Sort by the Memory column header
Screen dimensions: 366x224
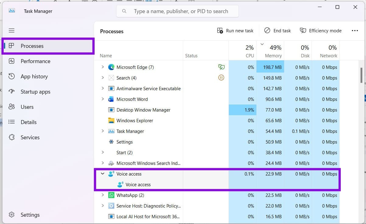[270, 50]
